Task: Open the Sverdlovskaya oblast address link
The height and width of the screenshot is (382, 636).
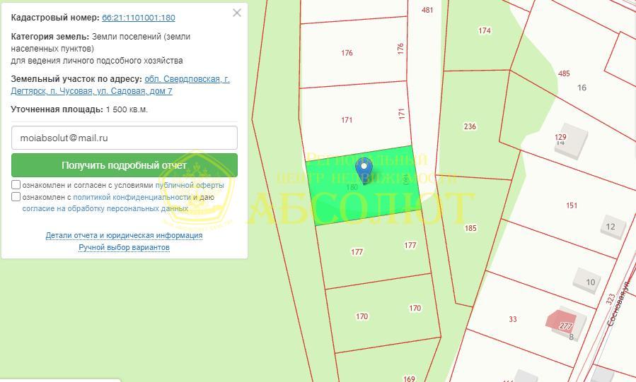Action: pos(120,85)
